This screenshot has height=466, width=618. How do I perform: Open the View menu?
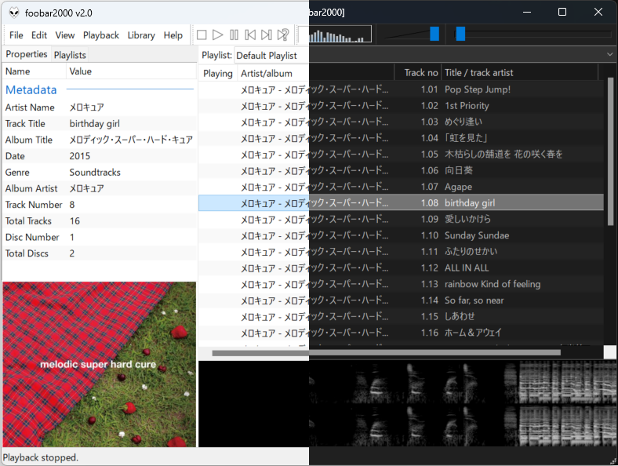click(64, 35)
